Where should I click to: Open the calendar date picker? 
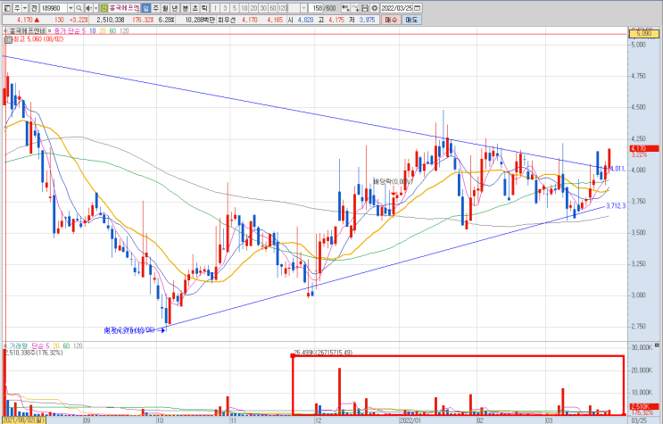click(x=418, y=8)
